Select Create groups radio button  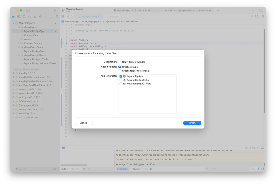pos(120,67)
